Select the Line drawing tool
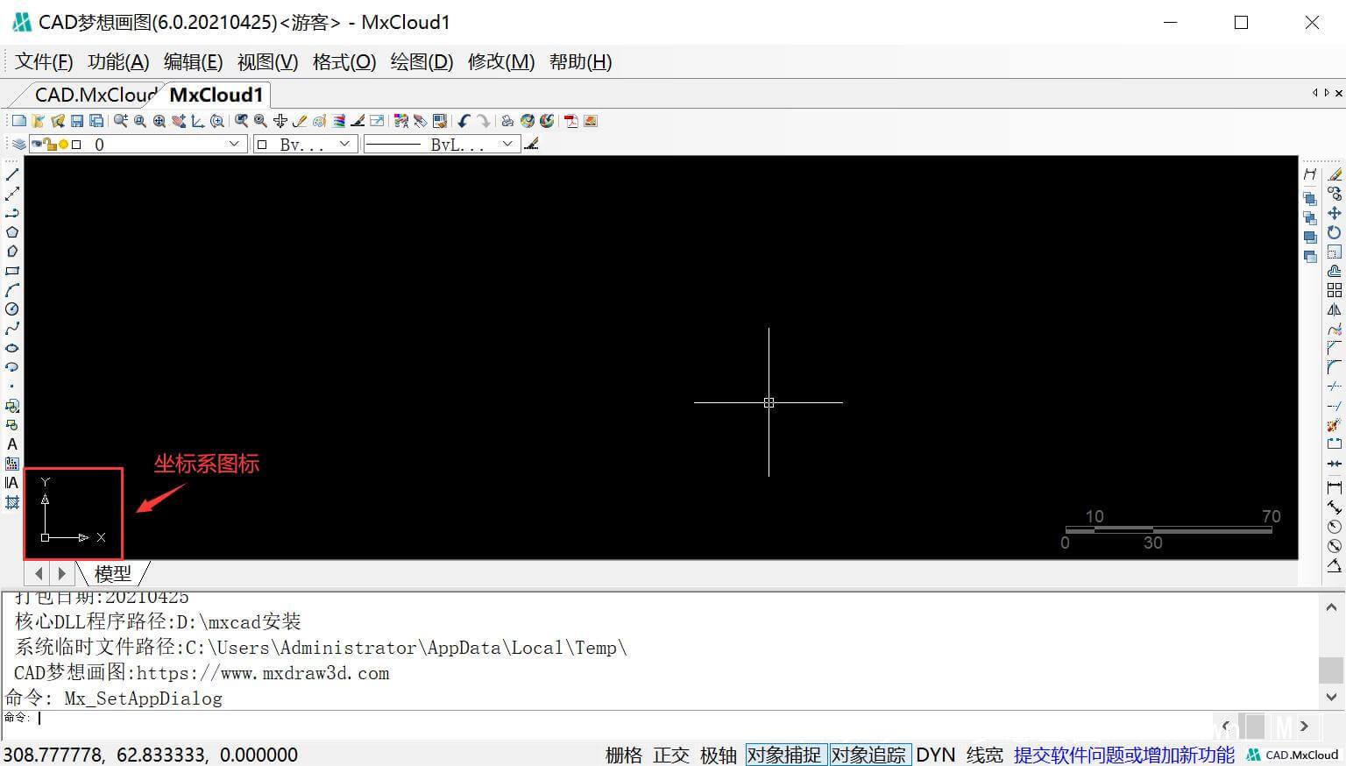The image size is (1346, 766). point(12,174)
